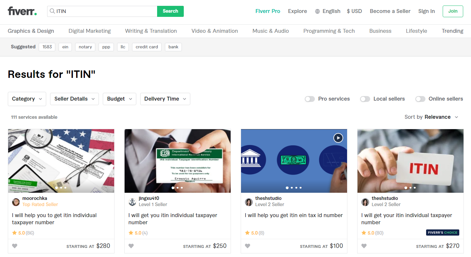Viewport: 471px width, 257px height.
Task: Click the star rating on moorochka's gig
Action: click(x=23, y=233)
